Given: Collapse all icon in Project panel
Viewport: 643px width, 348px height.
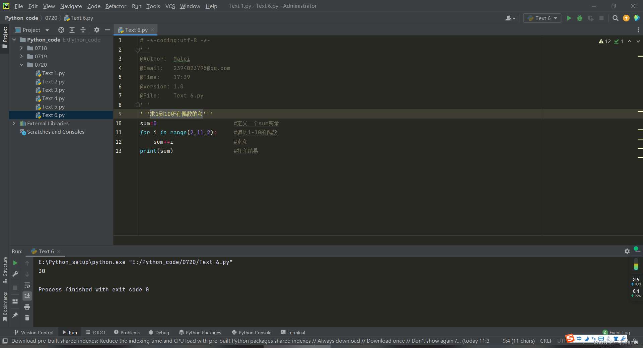Looking at the screenshot, I should (83, 30).
